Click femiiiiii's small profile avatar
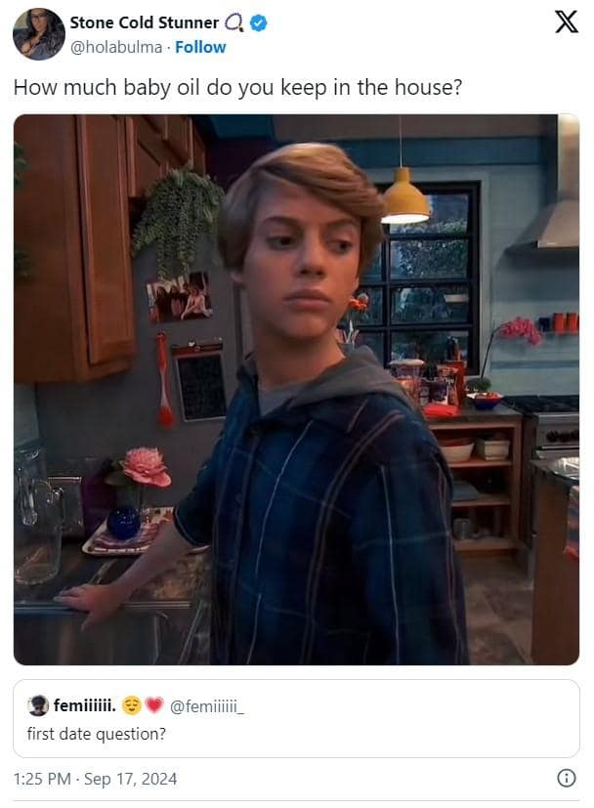Screen dimensions: 594x808 (x=37, y=705)
